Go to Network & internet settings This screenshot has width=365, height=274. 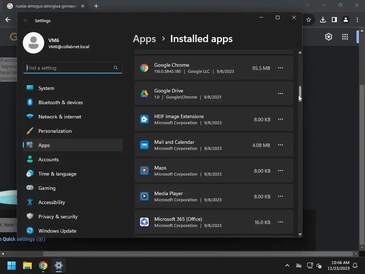[x=73, y=117]
